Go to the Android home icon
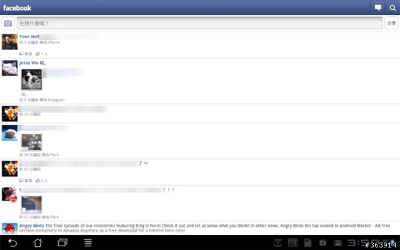The width and height of the screenshot is (400, 250). tap(37, 242)
